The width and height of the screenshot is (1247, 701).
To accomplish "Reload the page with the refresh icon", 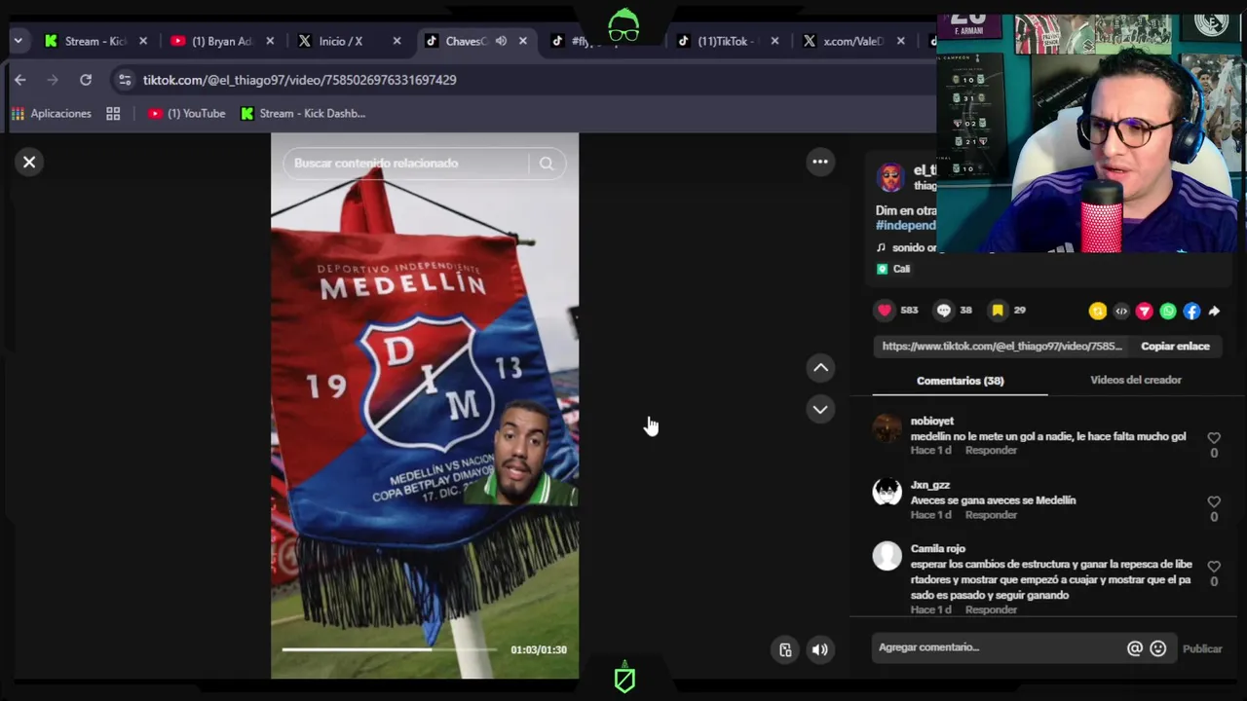I will pos(86,80).
